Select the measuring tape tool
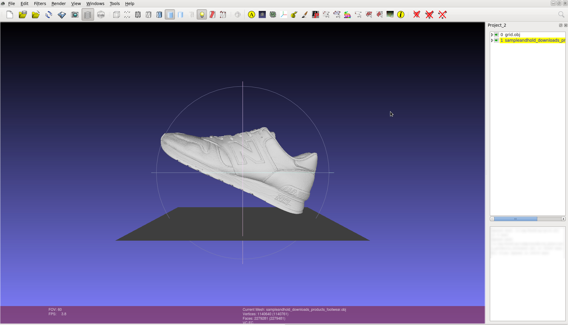The width and height of the screenshot is (568, 325). point(294,15)
